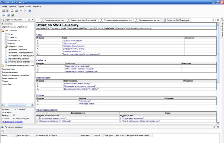This screenshot has height=143, width=224.
Task: Select Настройки in tree
Action: click(6, 84)
